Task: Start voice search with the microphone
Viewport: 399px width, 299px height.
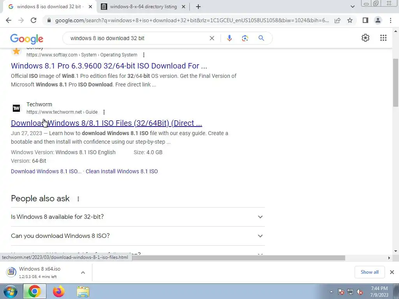Action: (229, 38)
